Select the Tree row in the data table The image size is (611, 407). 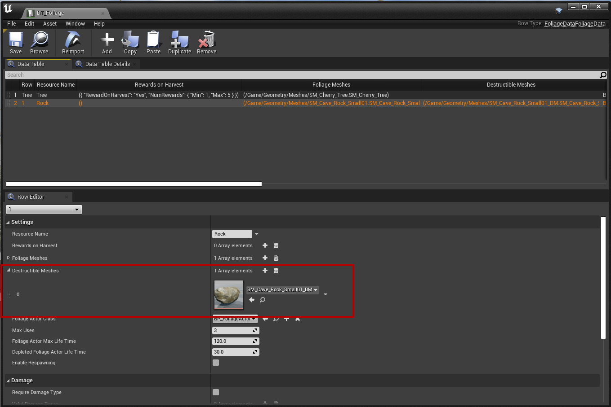point(41,95)
